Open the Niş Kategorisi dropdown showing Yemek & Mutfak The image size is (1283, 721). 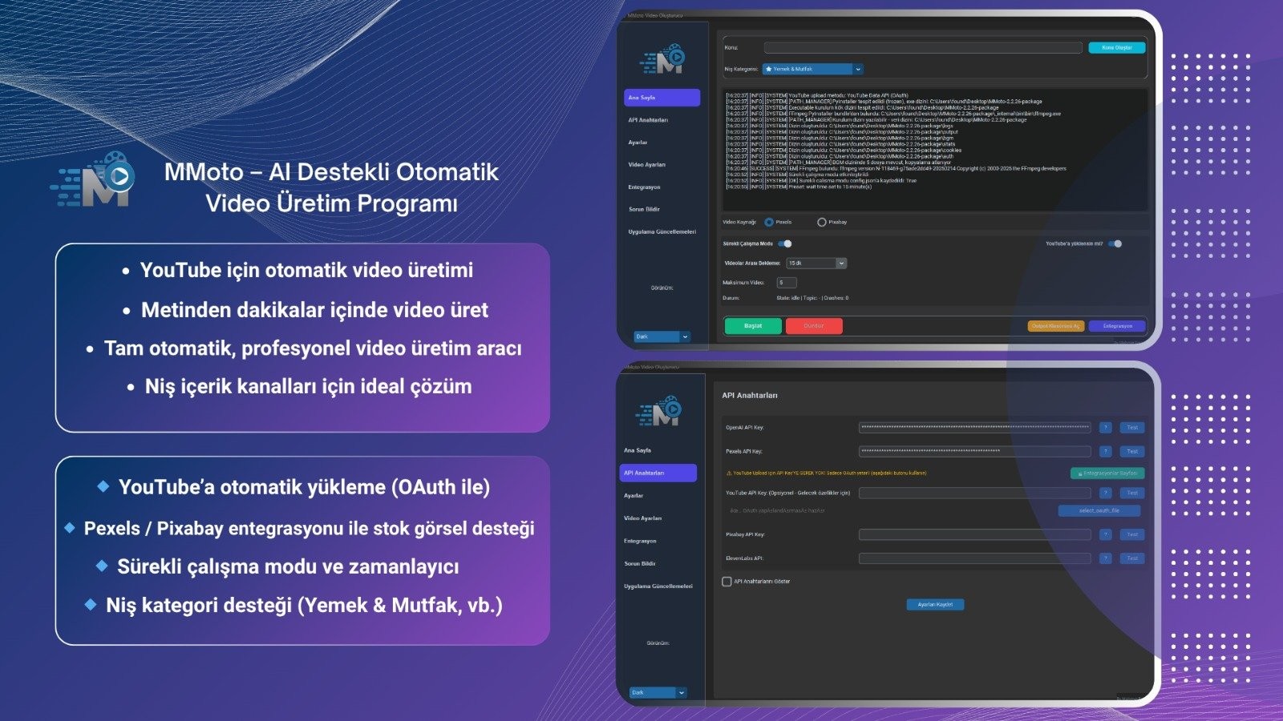click(x=811, y=70)
